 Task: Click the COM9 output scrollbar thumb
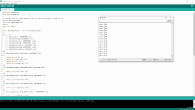172,56
